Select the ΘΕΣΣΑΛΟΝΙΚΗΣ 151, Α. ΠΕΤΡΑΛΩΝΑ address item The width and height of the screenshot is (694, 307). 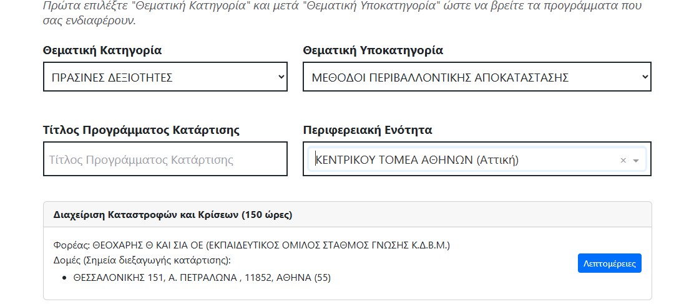pos(202,278)
